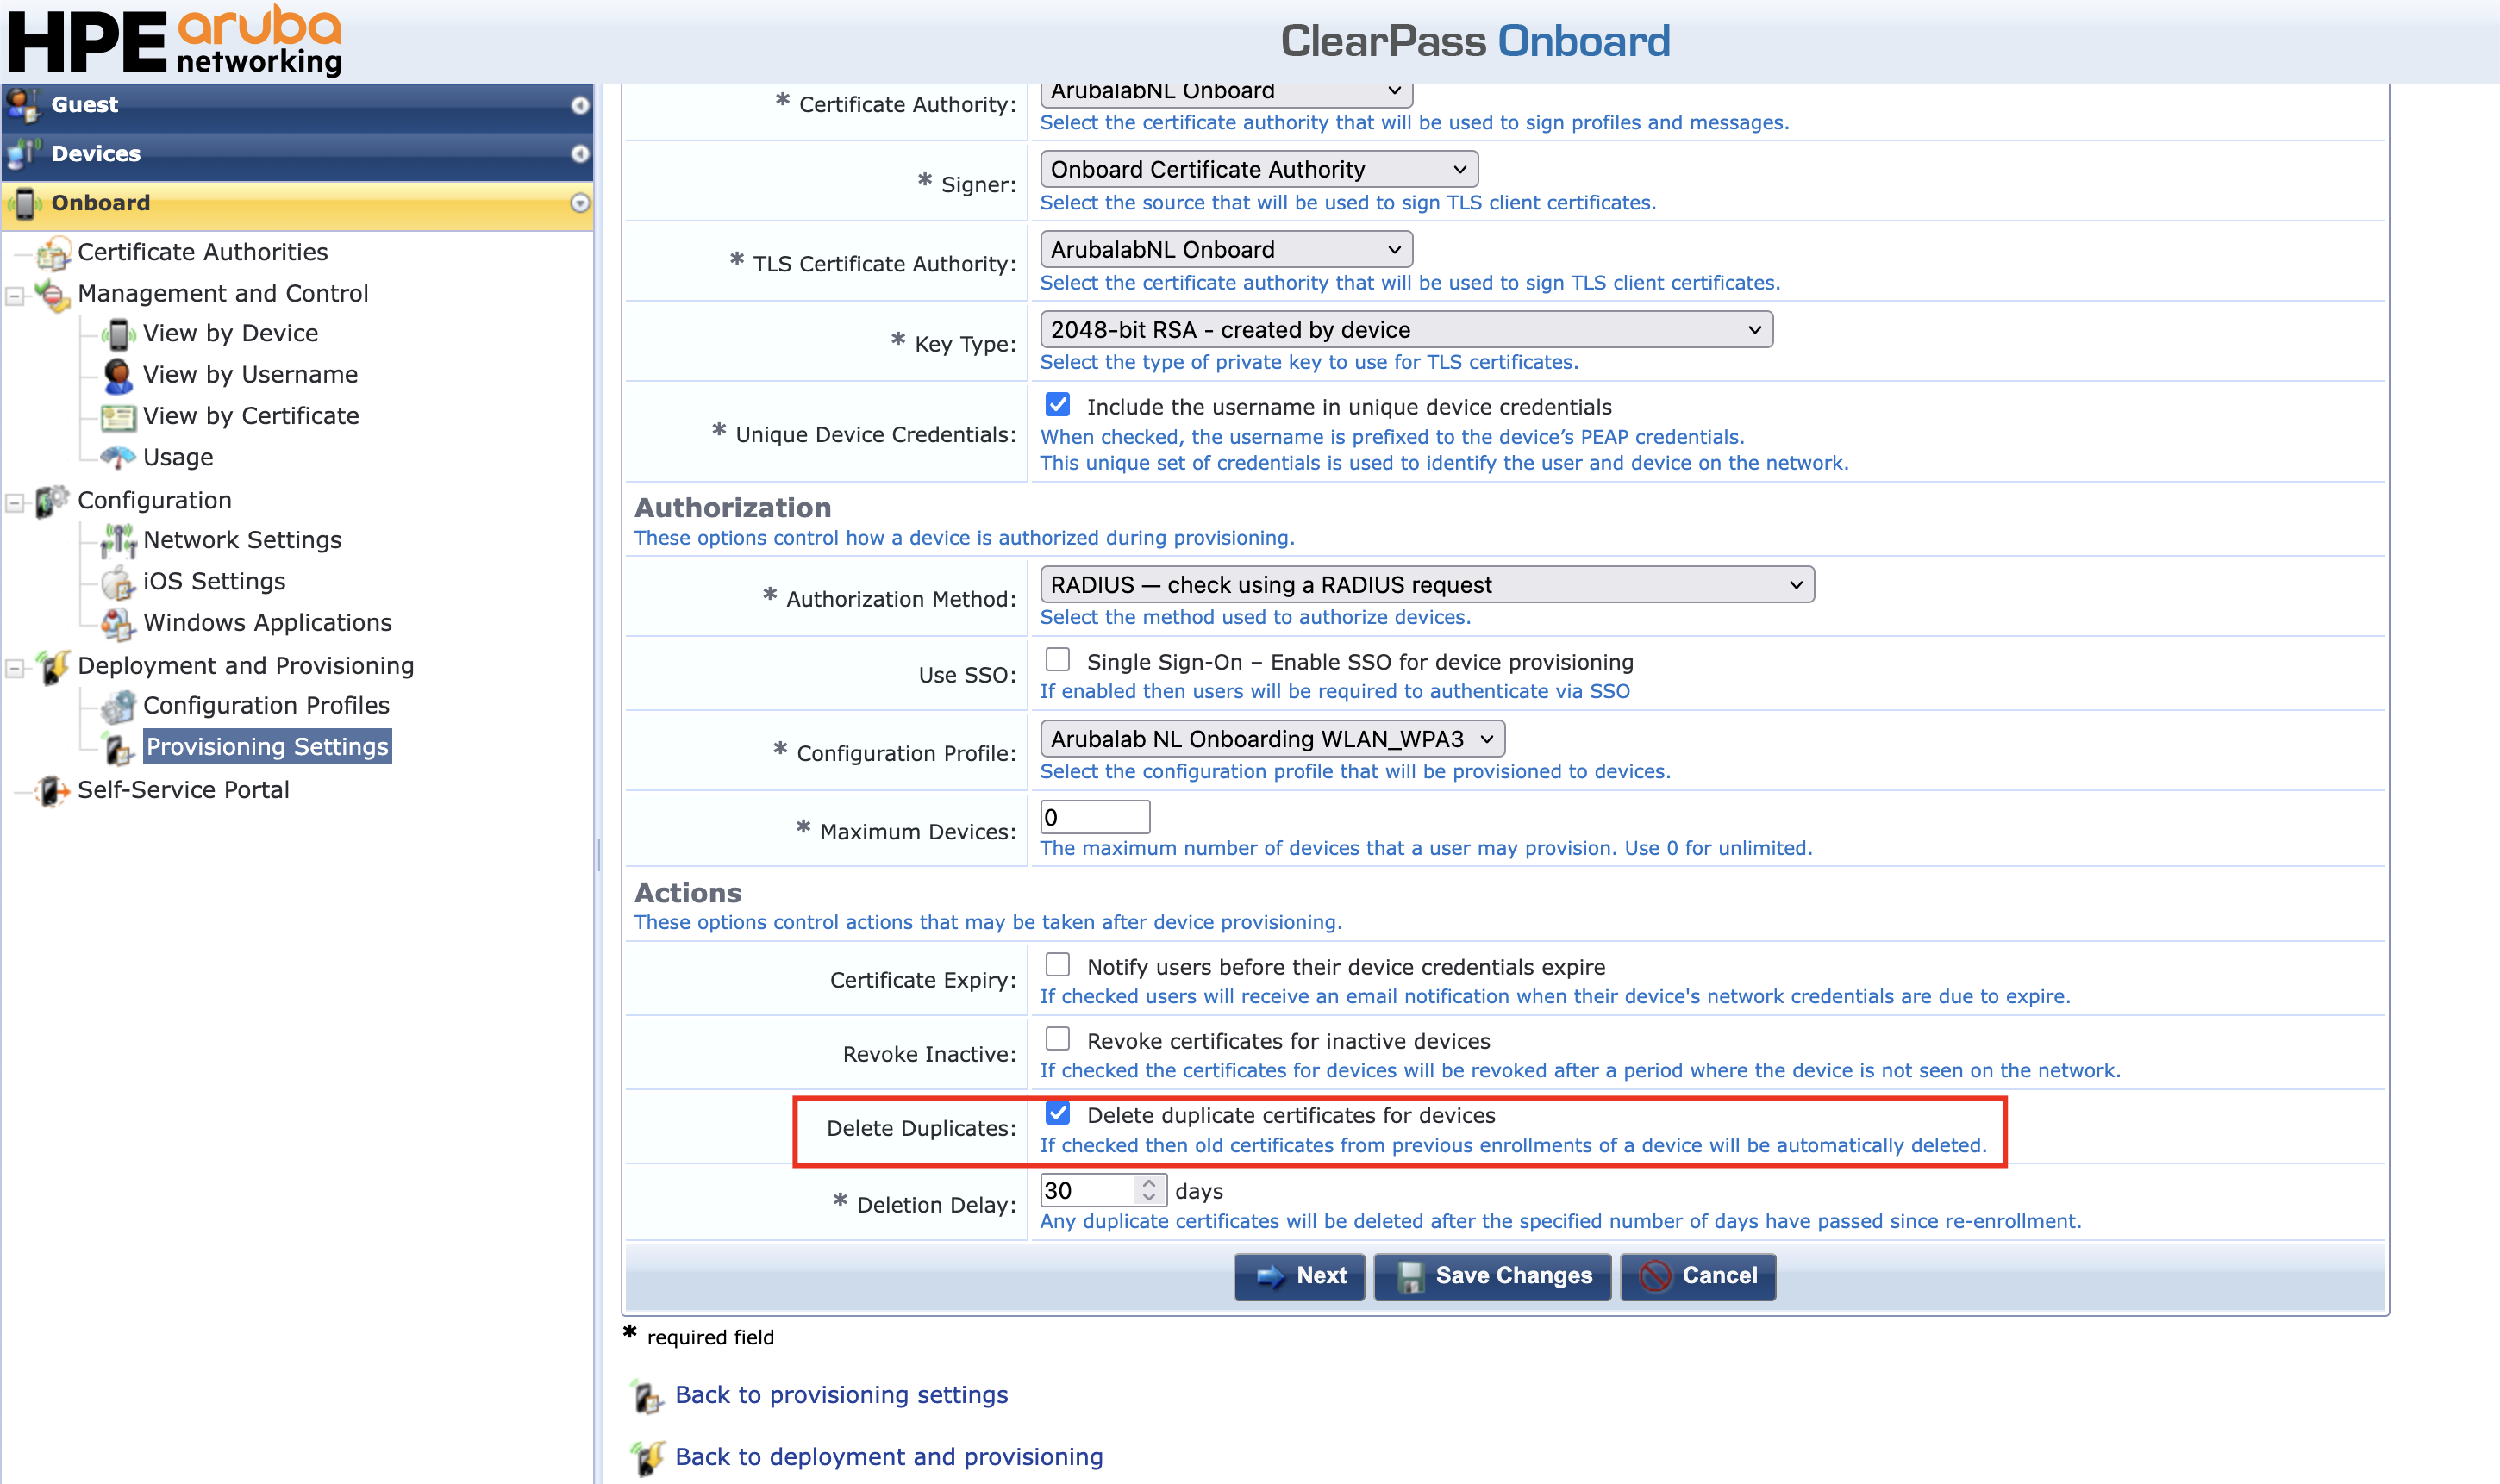The height and width of the screenshot is (1484, 2500).
Task: Open the Guest navigation section
Action: pyautogui.click(x=298, y=105)
